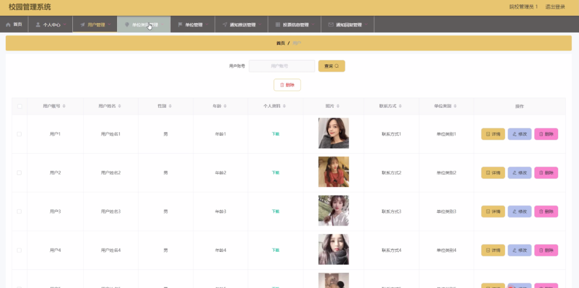Click 退出登录 to log out
Screen dimensions: 579x288
pos(555,7)
